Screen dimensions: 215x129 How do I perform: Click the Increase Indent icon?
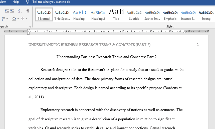pyautogui.click(x=12, y=11)
